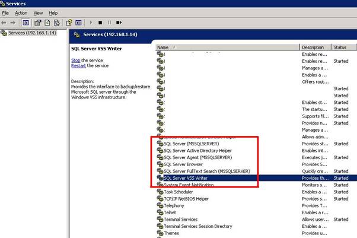Click the Help question-mark toolbar icon

tap(69, 23)
